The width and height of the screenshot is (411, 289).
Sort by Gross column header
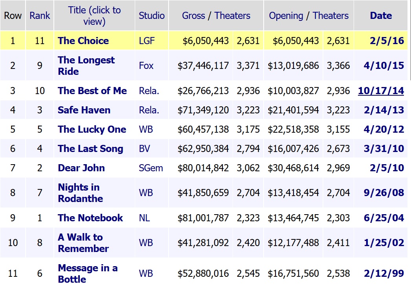193,16
